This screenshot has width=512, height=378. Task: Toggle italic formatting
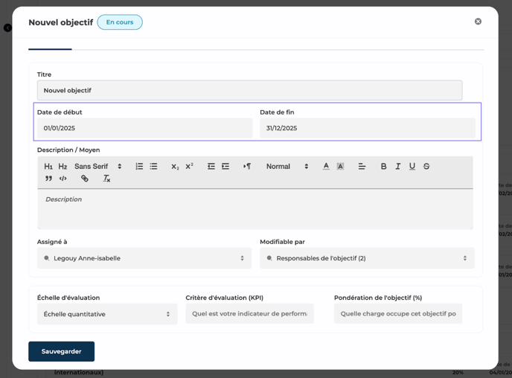(398, 167)
